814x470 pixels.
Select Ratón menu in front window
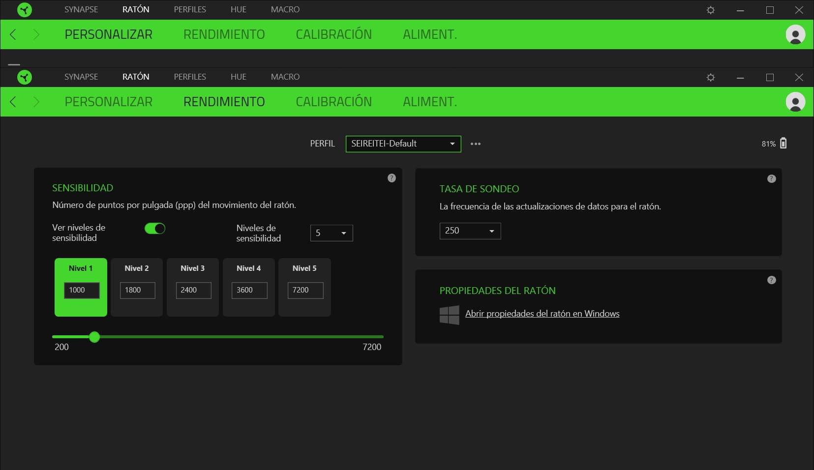(136, 77)
